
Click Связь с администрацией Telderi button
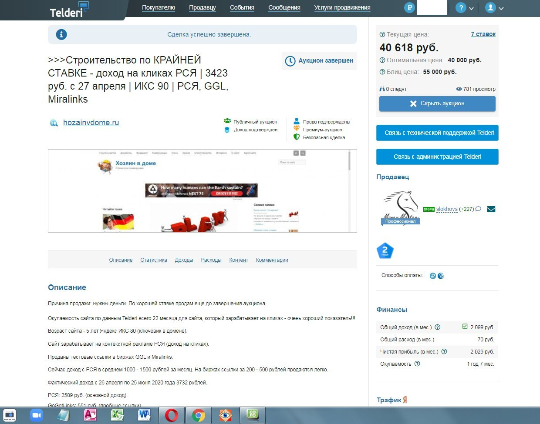(x=437, y=157)
